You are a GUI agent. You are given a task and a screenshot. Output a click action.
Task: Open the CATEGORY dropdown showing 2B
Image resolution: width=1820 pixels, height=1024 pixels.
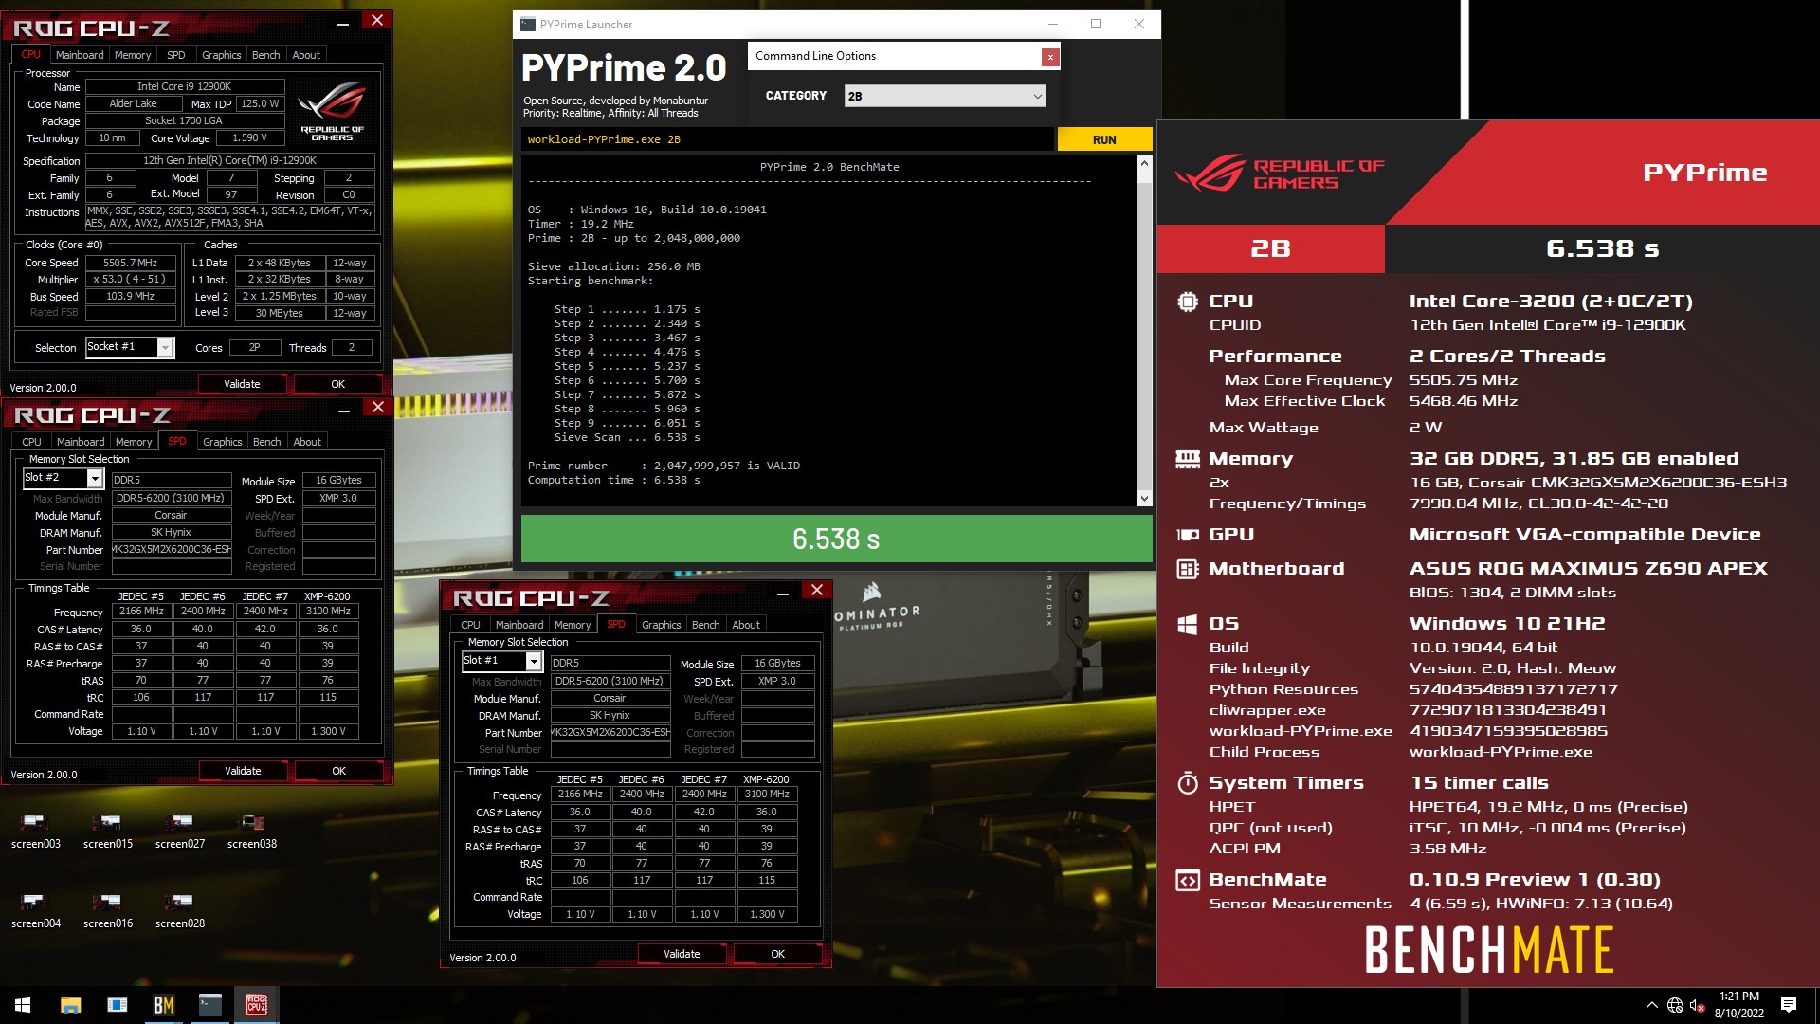tap(944, 96)
